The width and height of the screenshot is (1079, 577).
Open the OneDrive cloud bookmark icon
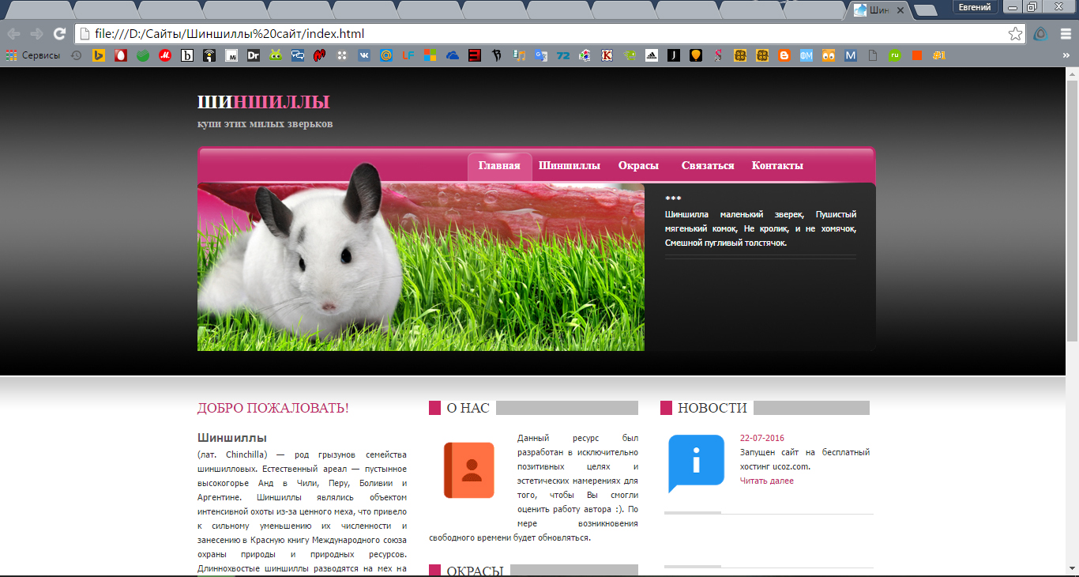[x=453, y=55]
